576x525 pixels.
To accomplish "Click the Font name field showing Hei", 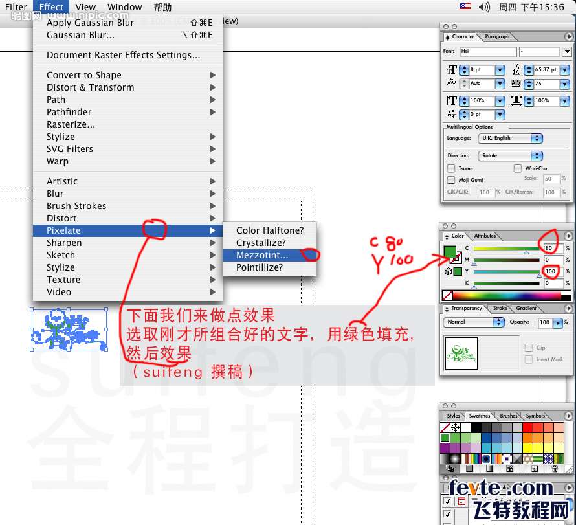I will 488,52.
